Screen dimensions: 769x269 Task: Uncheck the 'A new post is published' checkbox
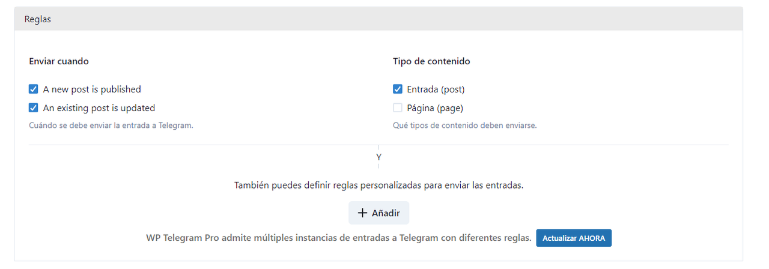pyautogui.click(x=34, y=89)
